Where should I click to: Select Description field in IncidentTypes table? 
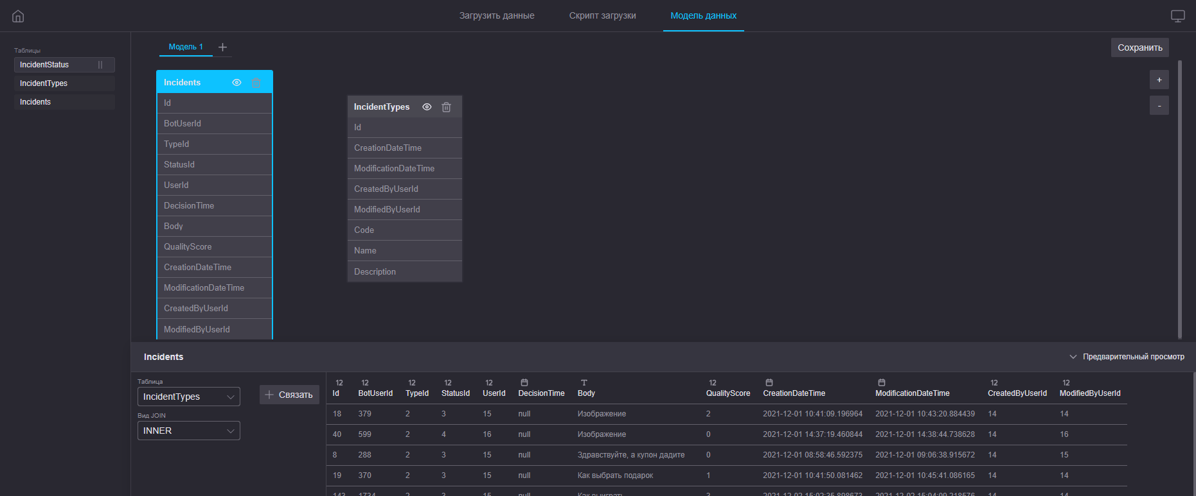pos(405,271)
